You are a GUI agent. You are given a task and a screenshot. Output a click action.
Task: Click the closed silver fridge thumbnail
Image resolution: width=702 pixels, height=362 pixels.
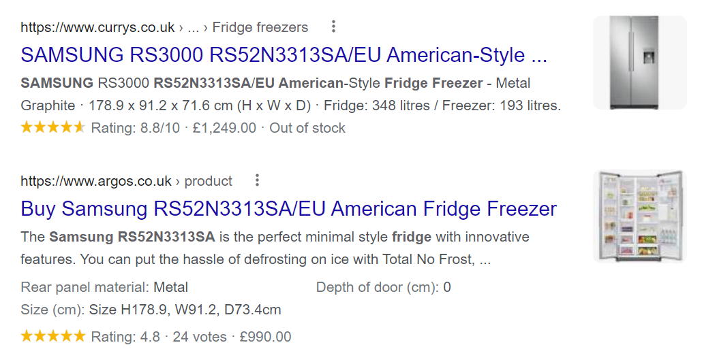coord(639,63)
